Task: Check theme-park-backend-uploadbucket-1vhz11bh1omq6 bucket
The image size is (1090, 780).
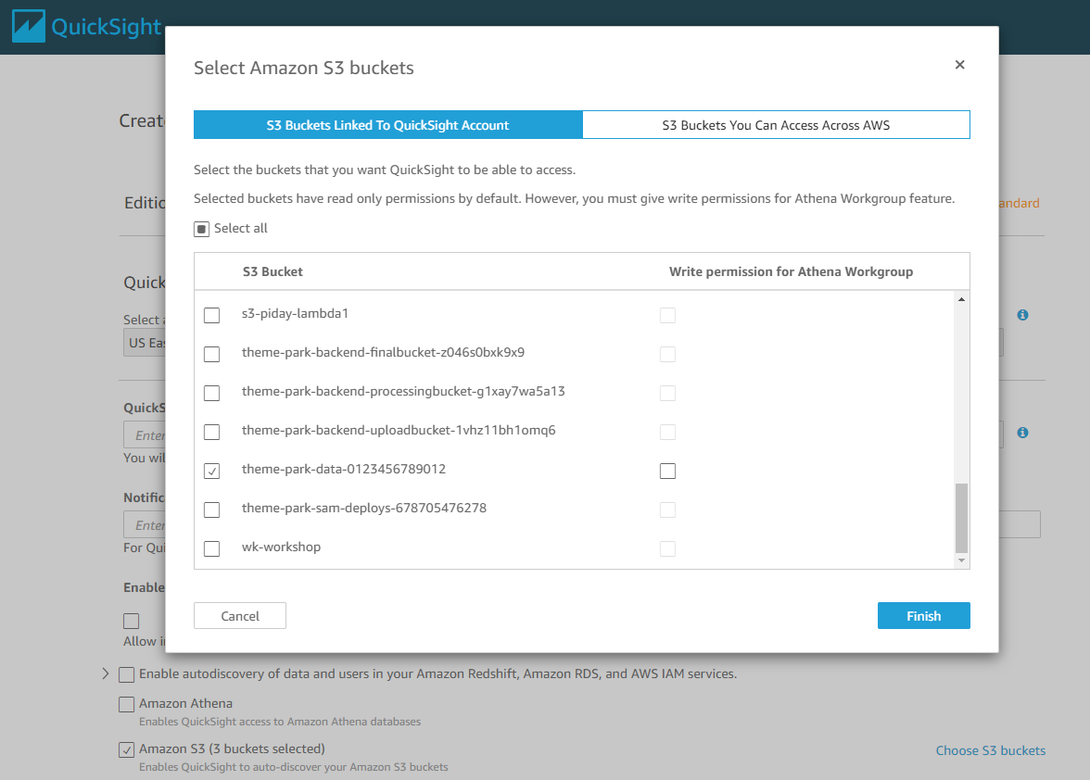Action: coord(212,432)
